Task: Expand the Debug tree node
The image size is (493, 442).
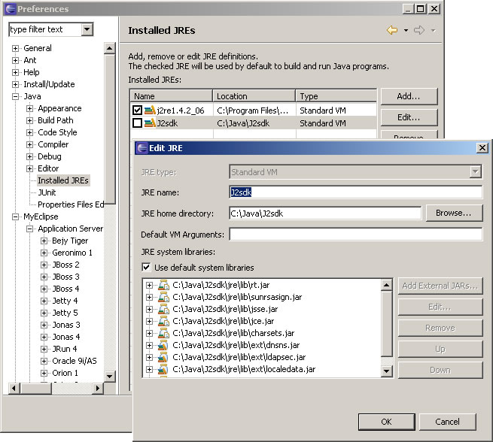Action: (29, 156)
